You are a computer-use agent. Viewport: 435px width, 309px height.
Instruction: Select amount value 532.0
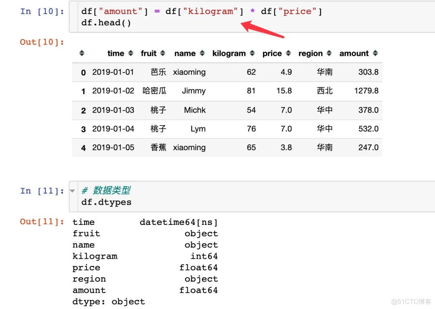[369, 129]
